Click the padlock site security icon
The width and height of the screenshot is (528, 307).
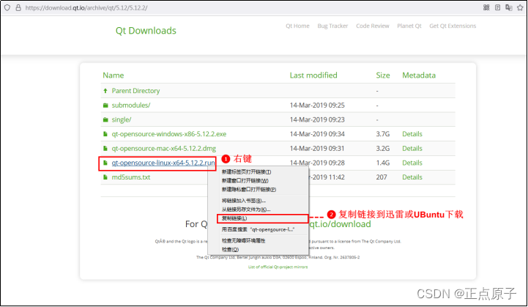18,7
